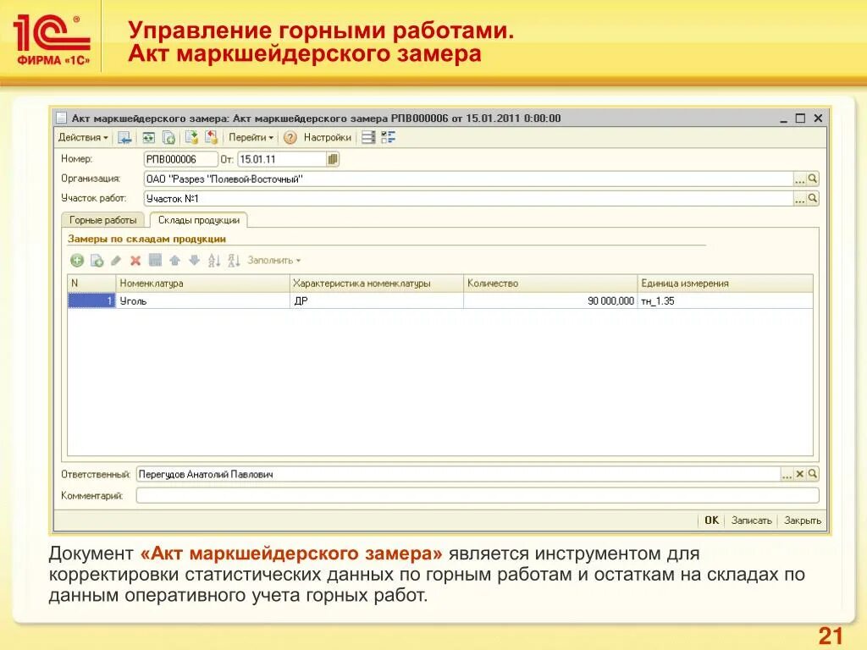Sort ascending with the first sort icon

click(214, 261)
